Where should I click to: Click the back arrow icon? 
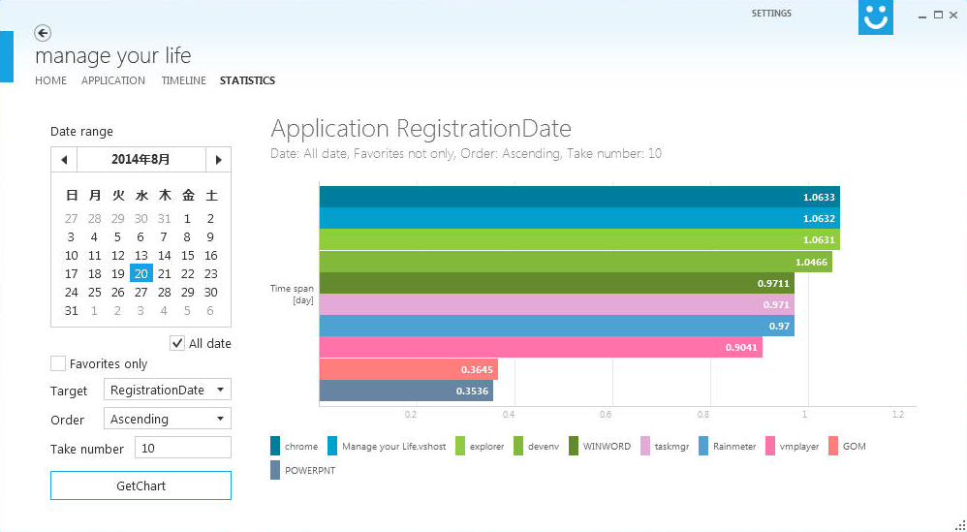pyautogui.click(x=43, y=33)
